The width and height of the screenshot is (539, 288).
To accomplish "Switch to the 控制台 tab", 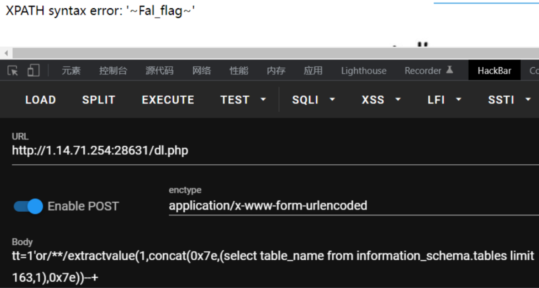I will (113, 70).
